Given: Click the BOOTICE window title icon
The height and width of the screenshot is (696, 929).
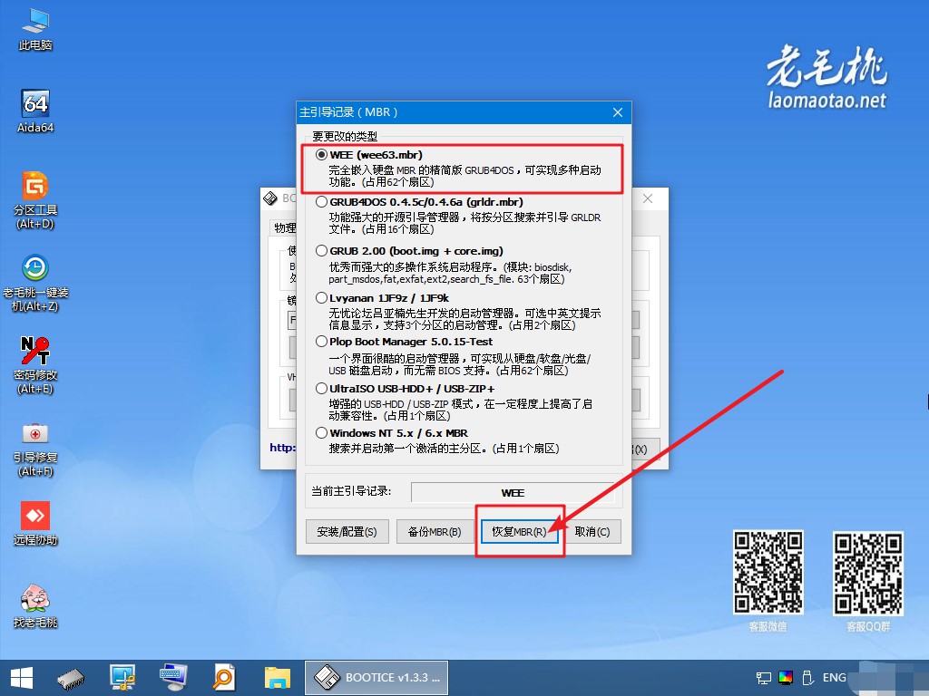Looking at the screenshot, I should [270, 198].
